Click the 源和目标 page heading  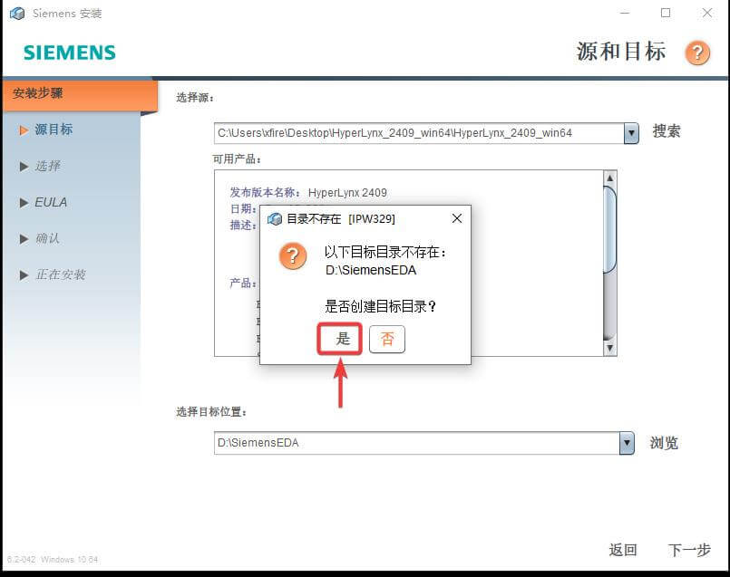[x=621, y=51]
